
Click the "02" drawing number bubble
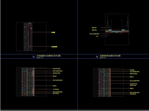point(97,57)
